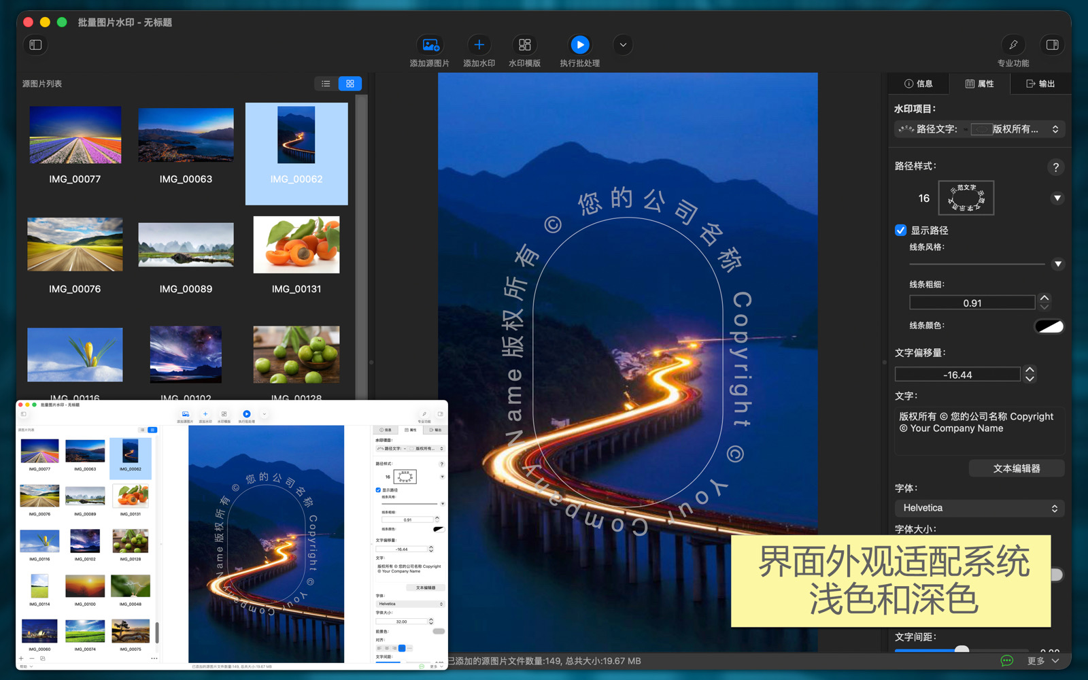Switch to the Info (信息) tab
The height and width of the screenshot is (680, 1088).
click(x=918, y=84)
